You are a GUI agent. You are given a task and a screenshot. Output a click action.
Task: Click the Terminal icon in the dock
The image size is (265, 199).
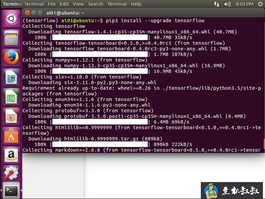pos(11,191)
